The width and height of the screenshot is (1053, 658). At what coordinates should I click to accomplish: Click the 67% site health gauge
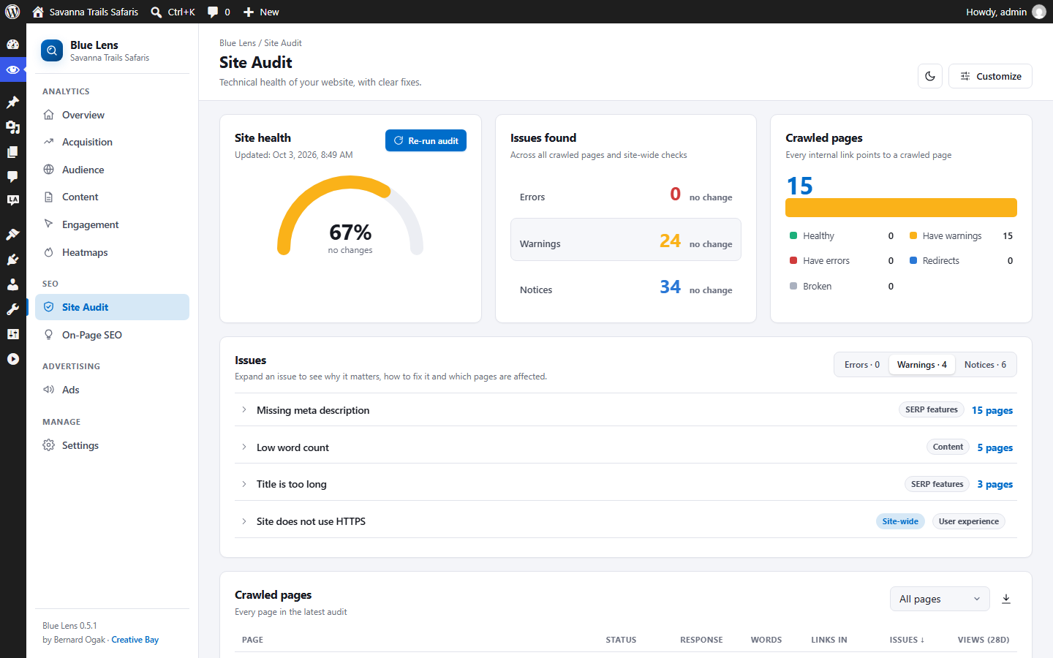350,216
